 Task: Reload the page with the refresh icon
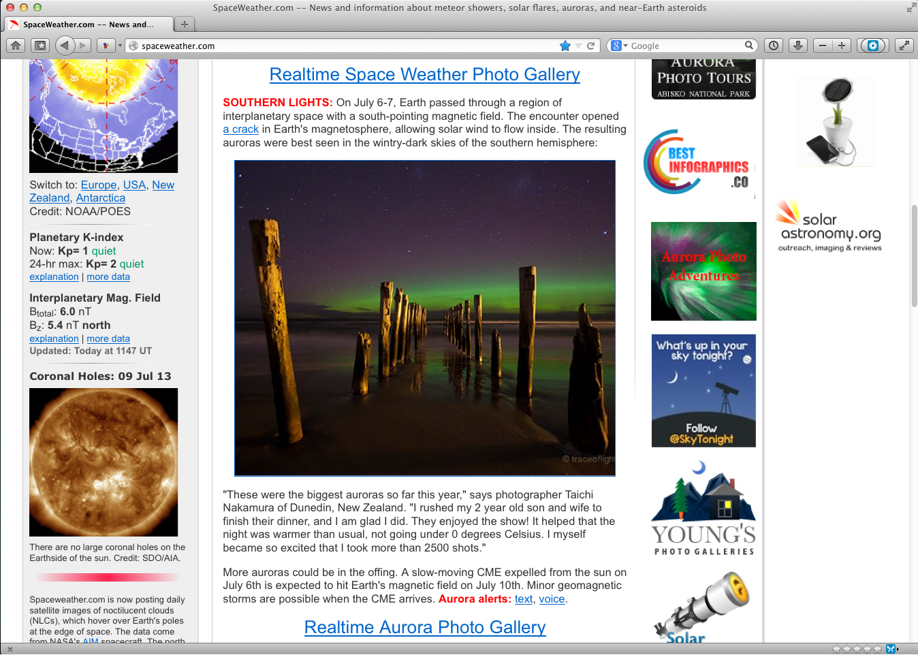(x=591, y=46)
